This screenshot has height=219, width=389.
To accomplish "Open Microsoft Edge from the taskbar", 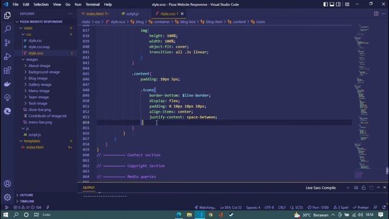I will tap(179, 215).
